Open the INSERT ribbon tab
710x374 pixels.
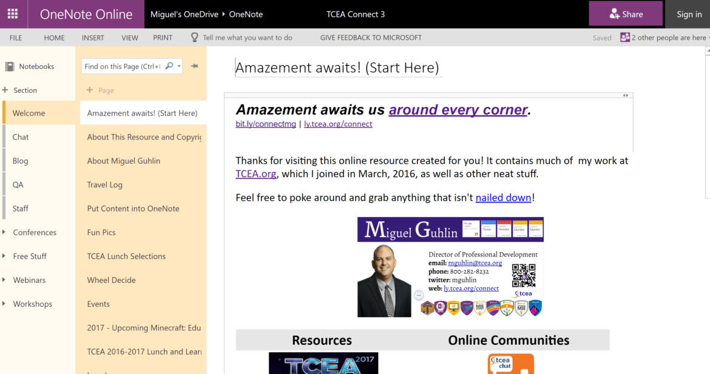click(x=93, y=38)
